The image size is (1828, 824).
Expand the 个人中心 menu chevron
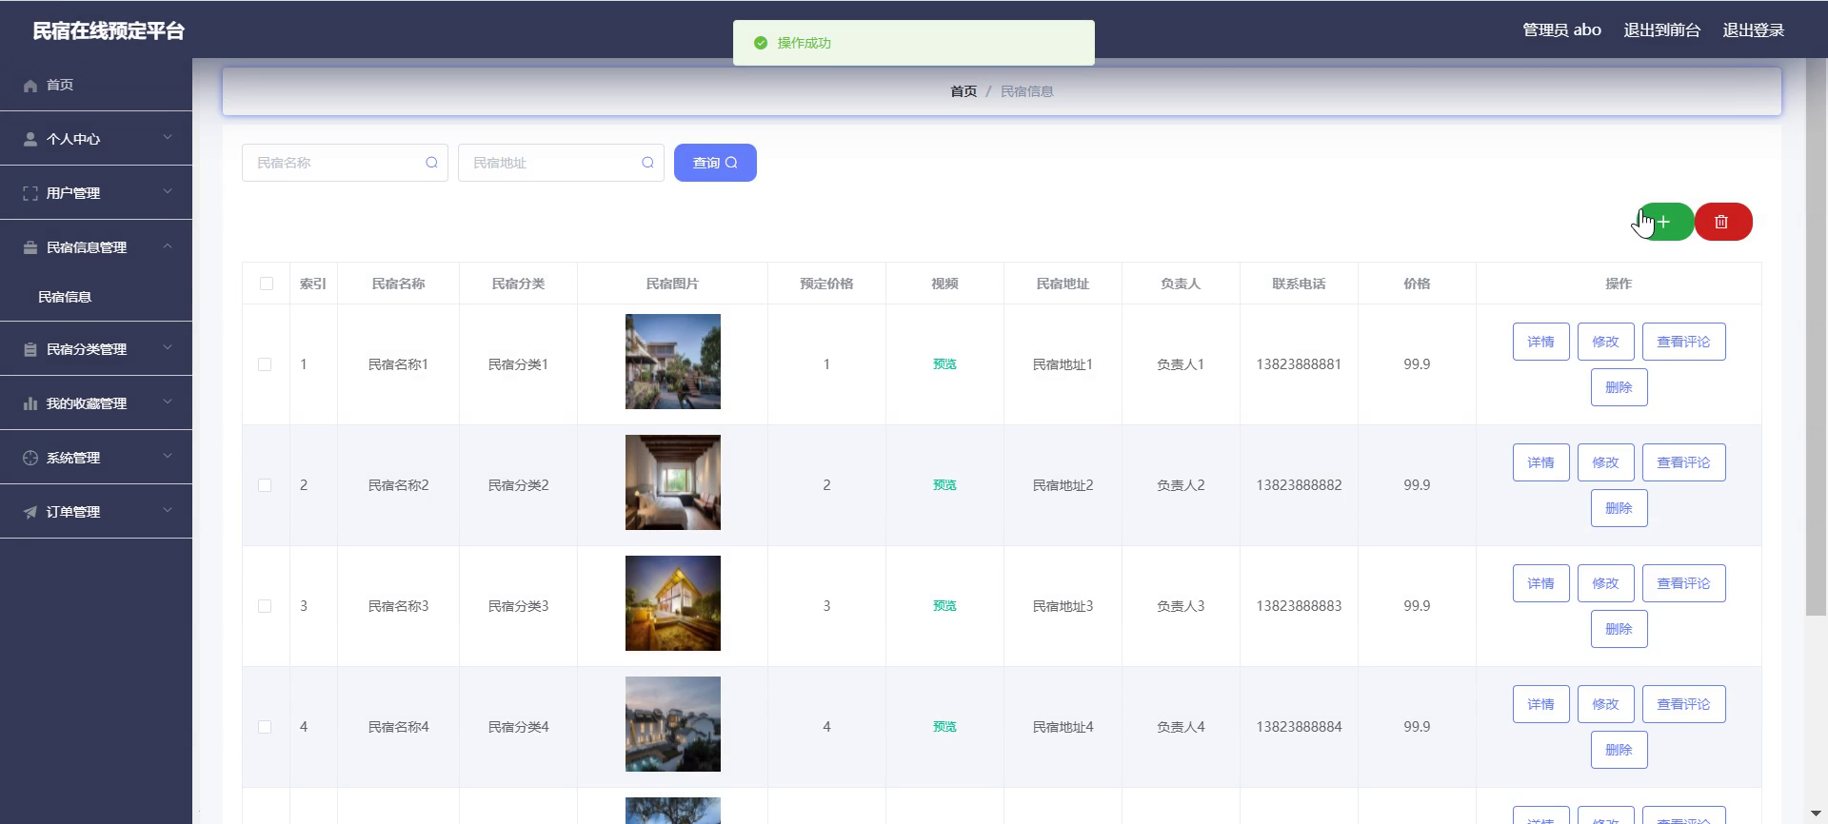(x=168, y=138)
